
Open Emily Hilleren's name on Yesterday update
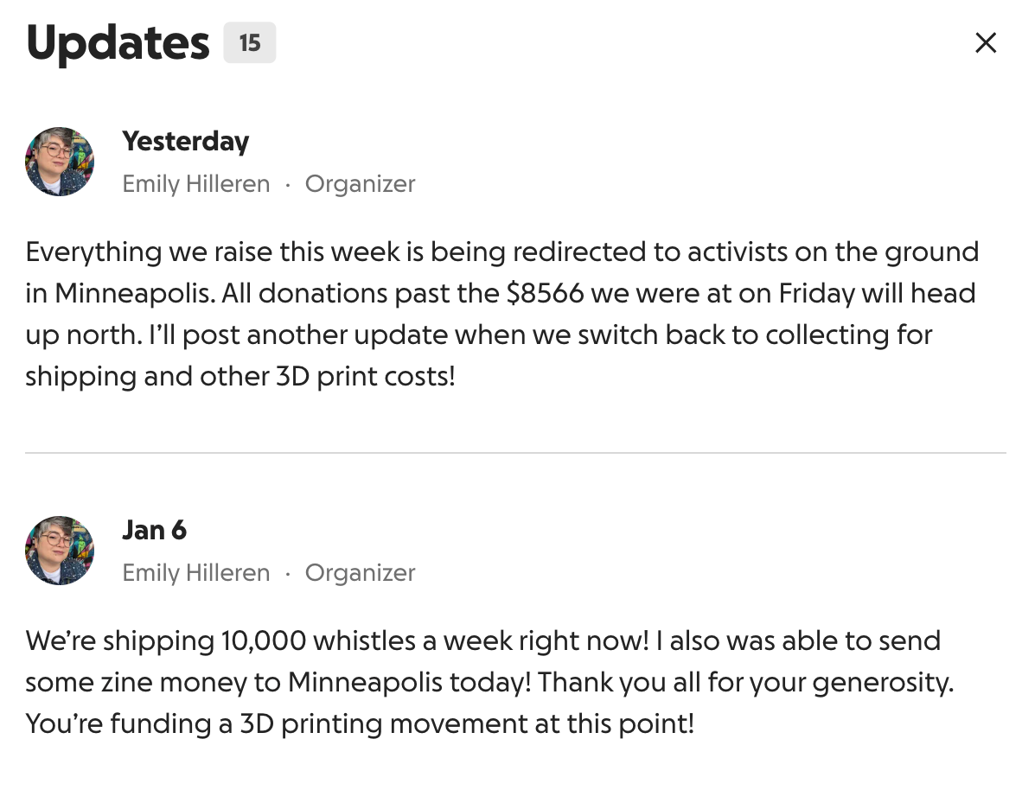click(195, 183)
